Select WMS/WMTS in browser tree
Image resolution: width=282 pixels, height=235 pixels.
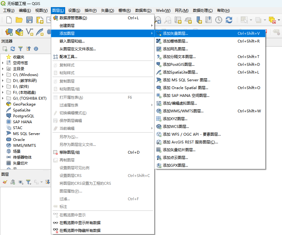click(25, 145)
